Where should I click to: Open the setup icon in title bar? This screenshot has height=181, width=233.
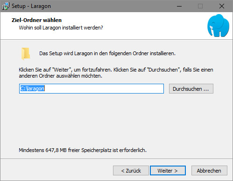tap(6, 6)
